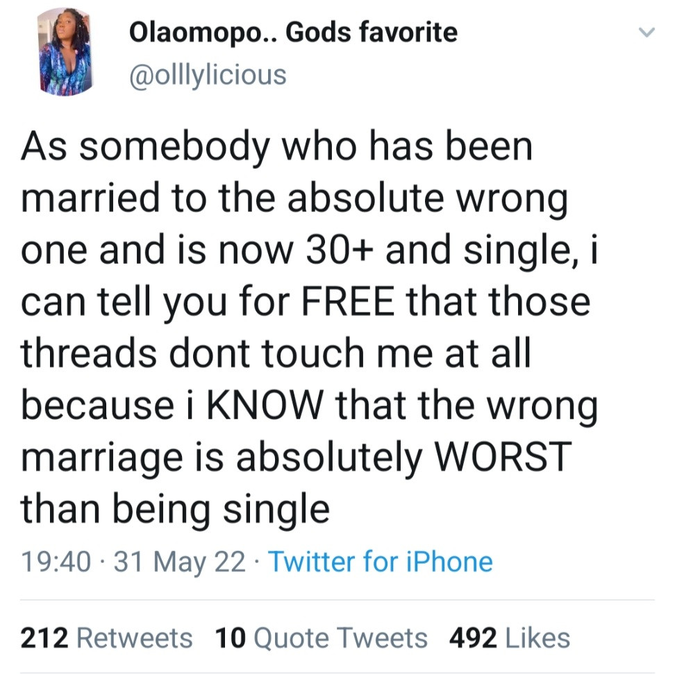Screen dimensions: 675x674
Task: Click the Olaomopo profile picture
Action: coord(65,53)
